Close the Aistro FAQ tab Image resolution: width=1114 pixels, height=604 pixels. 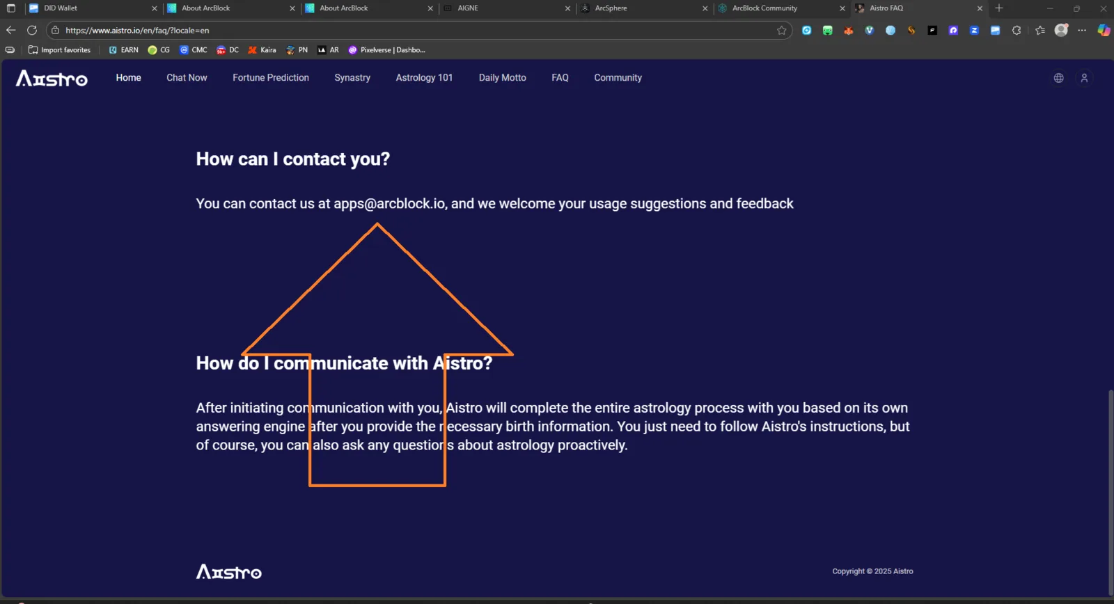(x=980, y=8)
